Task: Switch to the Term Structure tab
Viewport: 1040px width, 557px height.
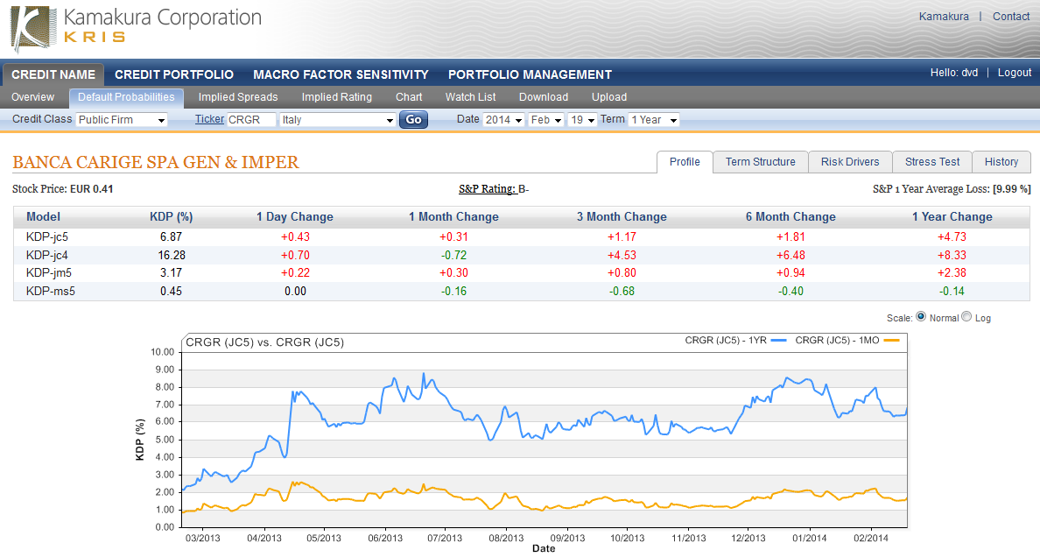Action: [760, 162]
